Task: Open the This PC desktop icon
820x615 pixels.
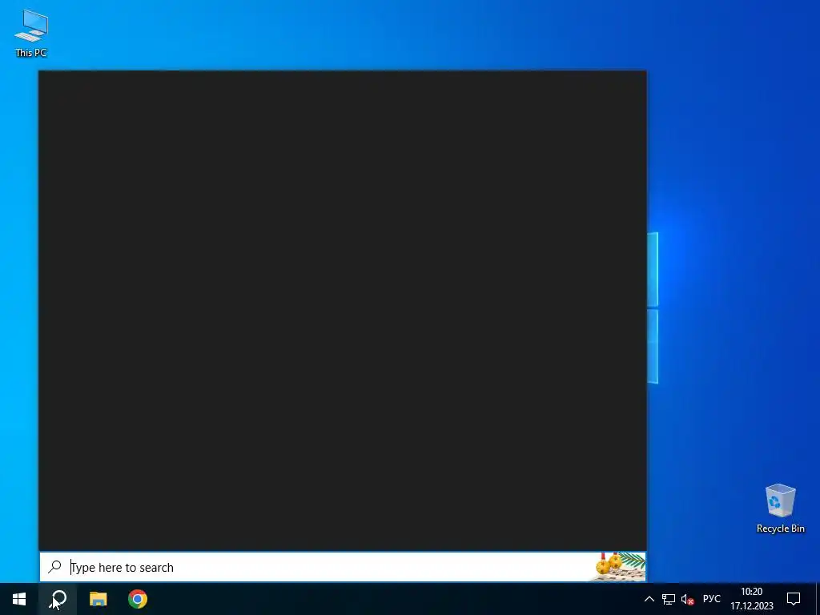Action: tap(31, 33)
